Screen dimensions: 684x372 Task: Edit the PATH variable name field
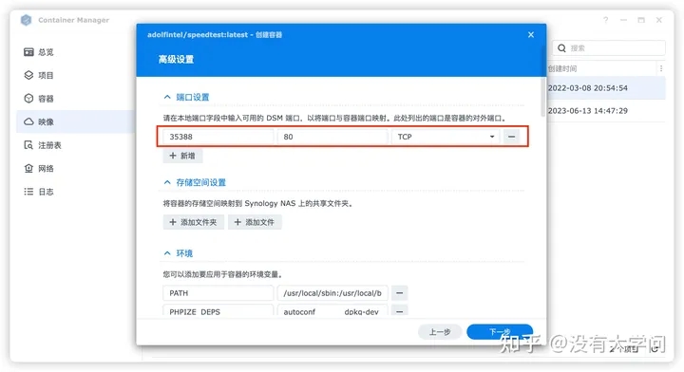point(218,293)
